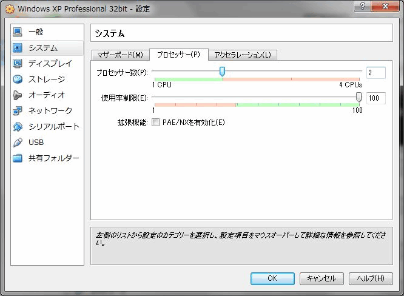This screenshot has width=404, height=296.
Task: Select システム category label
Action: (43, 48)
